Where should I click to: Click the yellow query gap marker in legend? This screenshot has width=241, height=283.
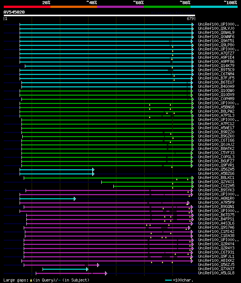(31, 280)
